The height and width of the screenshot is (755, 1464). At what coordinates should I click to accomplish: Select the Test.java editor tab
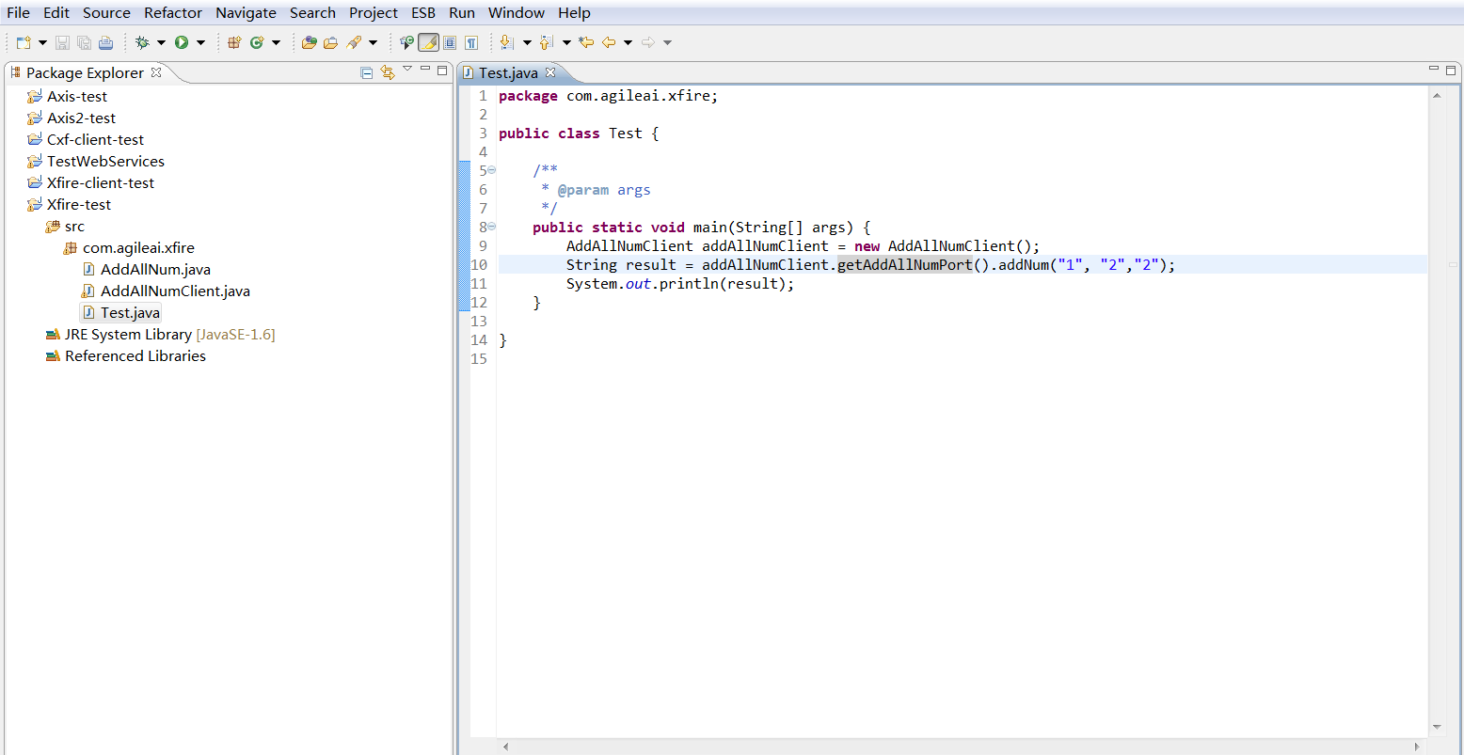pos(508,72)
